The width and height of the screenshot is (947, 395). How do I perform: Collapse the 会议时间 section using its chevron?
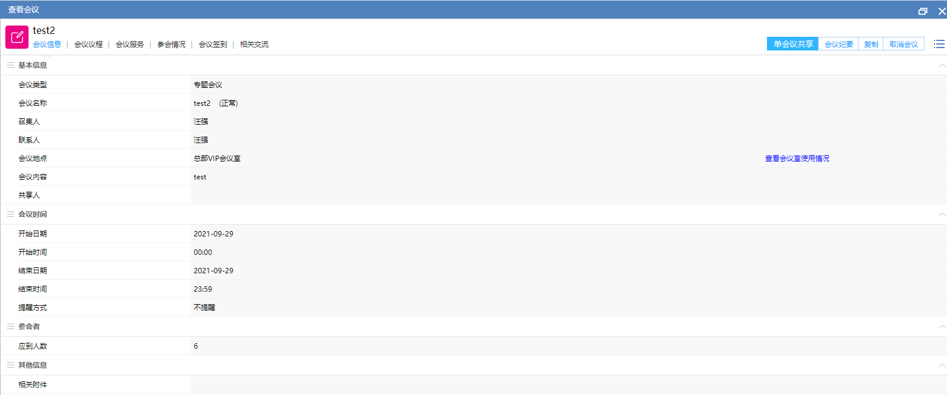[942, 214]
